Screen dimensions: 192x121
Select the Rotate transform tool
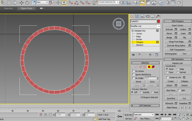pos(27,3)
